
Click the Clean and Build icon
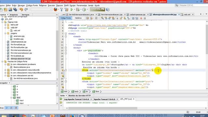click(x=67, y=9)
